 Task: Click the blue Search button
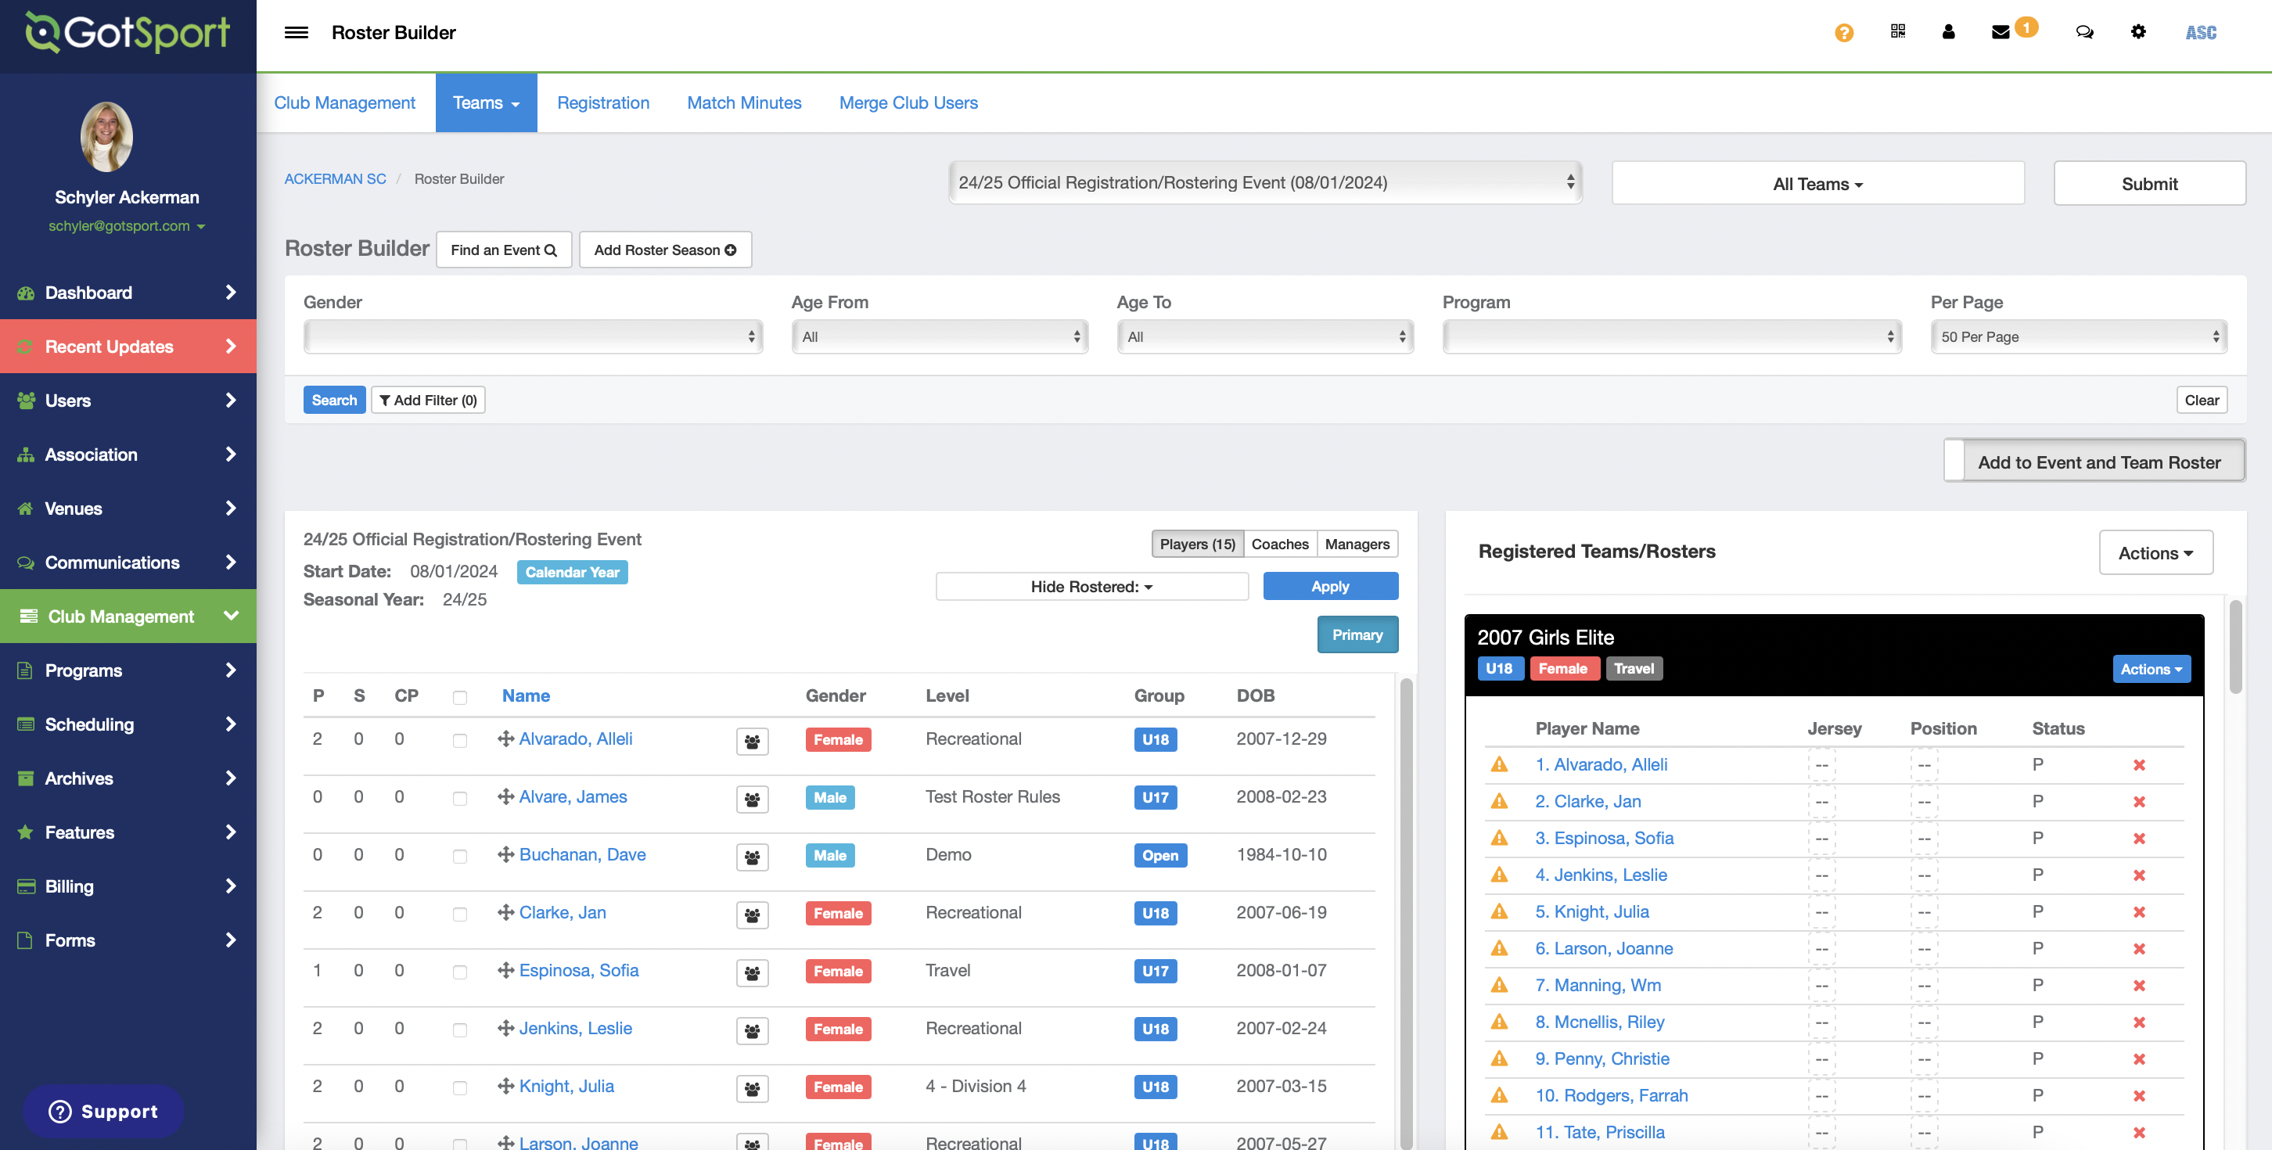[334, 400]
